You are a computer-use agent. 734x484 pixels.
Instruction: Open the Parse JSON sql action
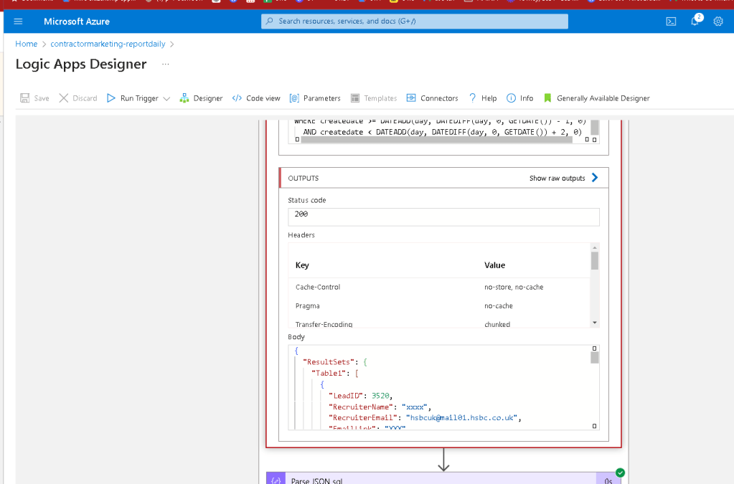[x=443, y=478]
